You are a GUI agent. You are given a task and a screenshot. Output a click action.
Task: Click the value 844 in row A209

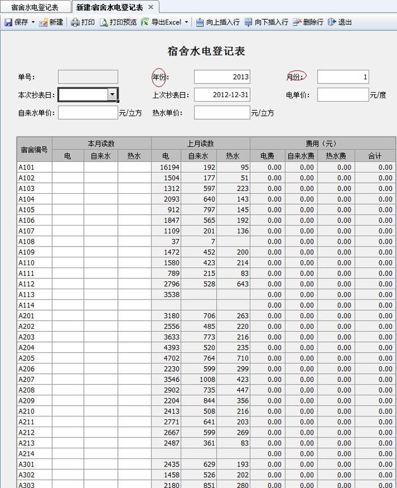(x=209, y=401)
